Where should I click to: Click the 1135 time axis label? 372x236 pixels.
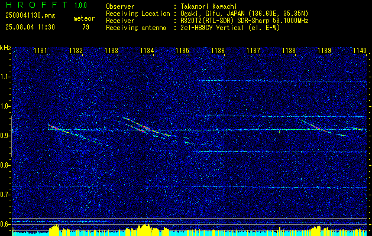[x=182, y=50]
